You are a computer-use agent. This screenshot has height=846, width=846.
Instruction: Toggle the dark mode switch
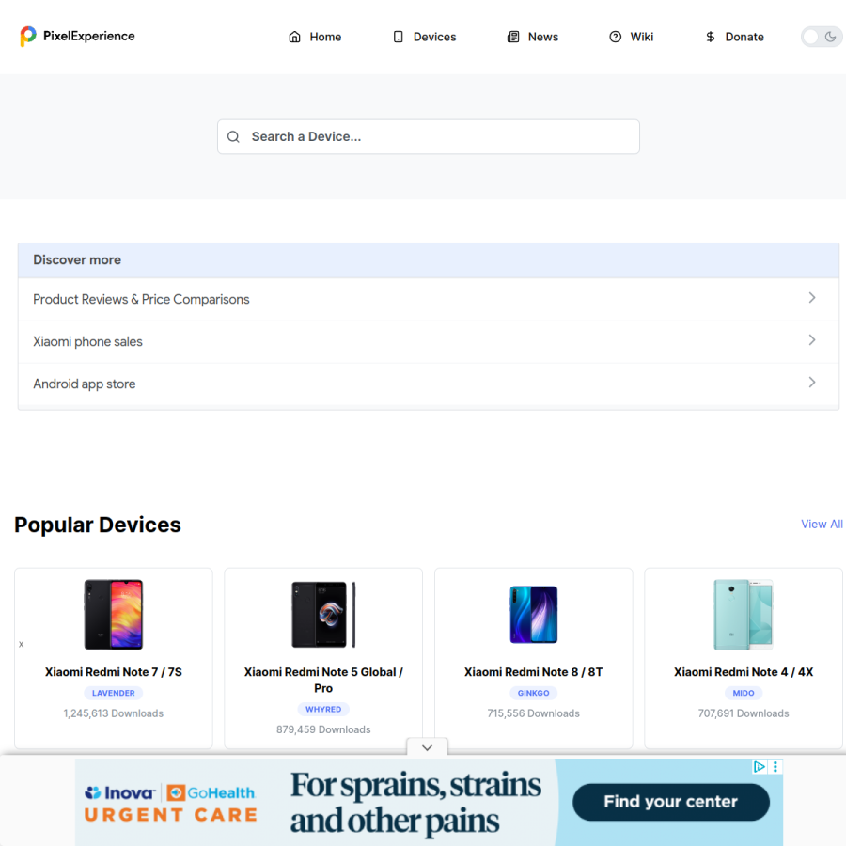(822, 37)
